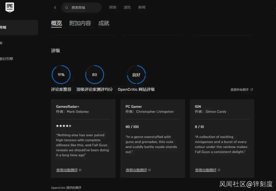Click the PC Gamer review quote
The width and height of the screenshot is (276, 191).
point(151,144)
